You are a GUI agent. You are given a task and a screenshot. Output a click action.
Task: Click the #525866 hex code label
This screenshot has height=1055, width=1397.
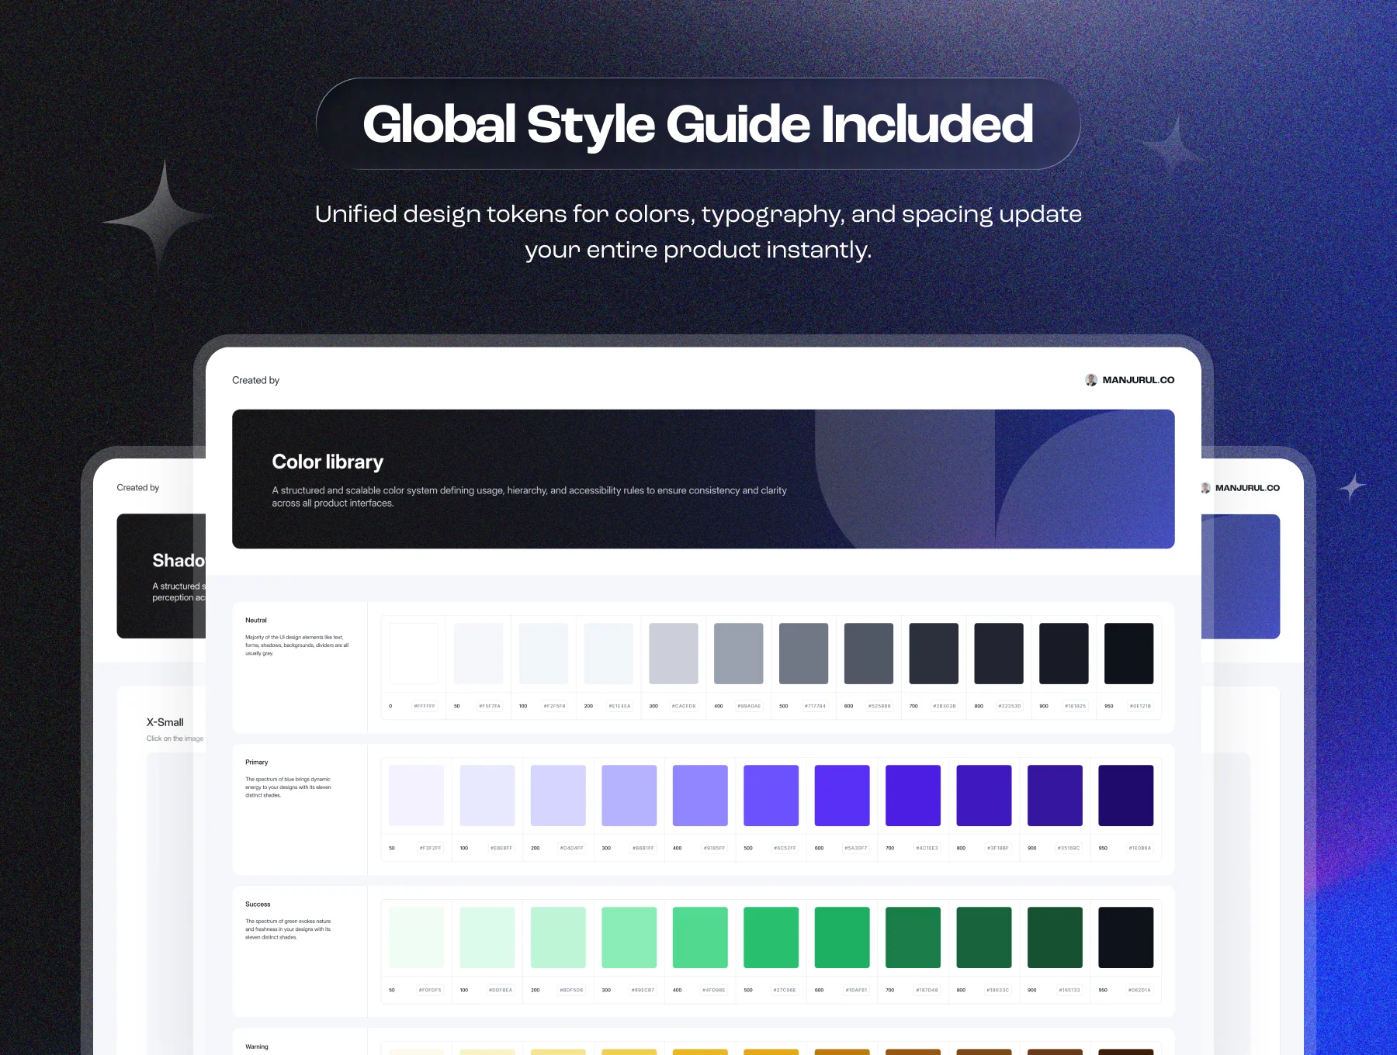[879, 706]
